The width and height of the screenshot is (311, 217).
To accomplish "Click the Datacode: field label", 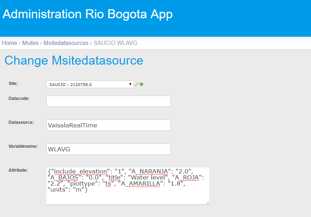I will pos(19,99).
